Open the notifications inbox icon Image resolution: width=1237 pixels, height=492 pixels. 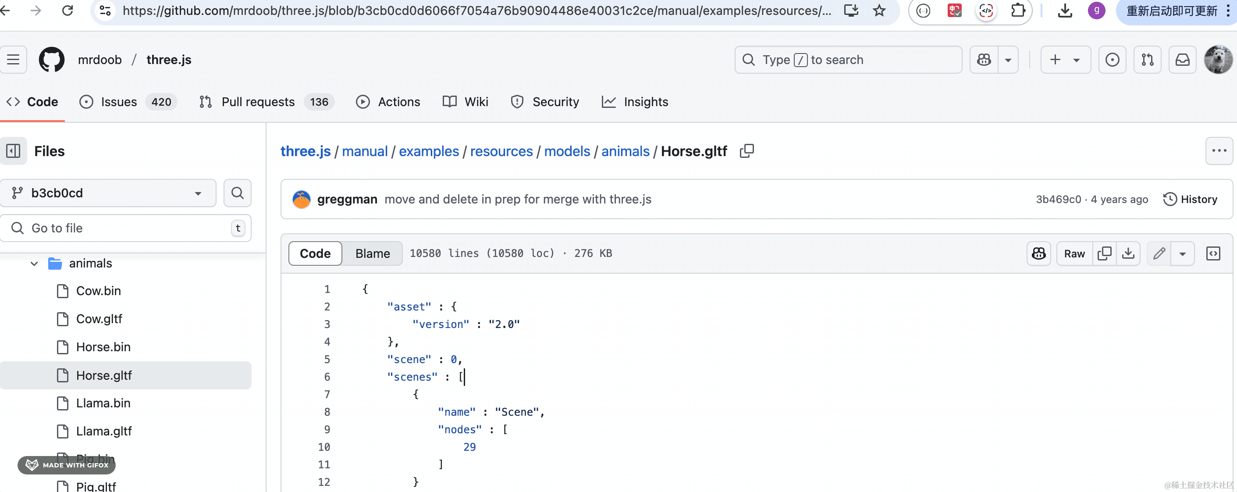coord(1182,60)
